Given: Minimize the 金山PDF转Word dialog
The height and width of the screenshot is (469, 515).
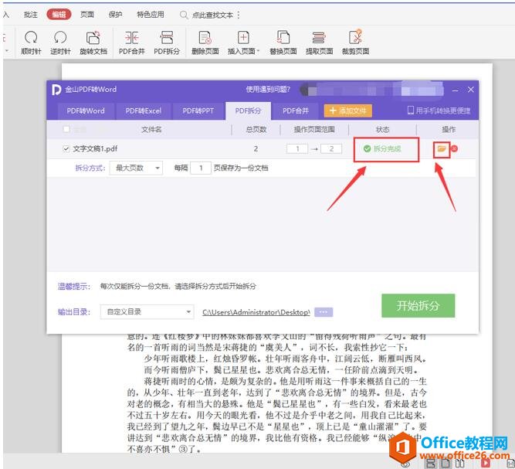Looking at the screenshot, I should pyautogui.click(x=456, y=90).
